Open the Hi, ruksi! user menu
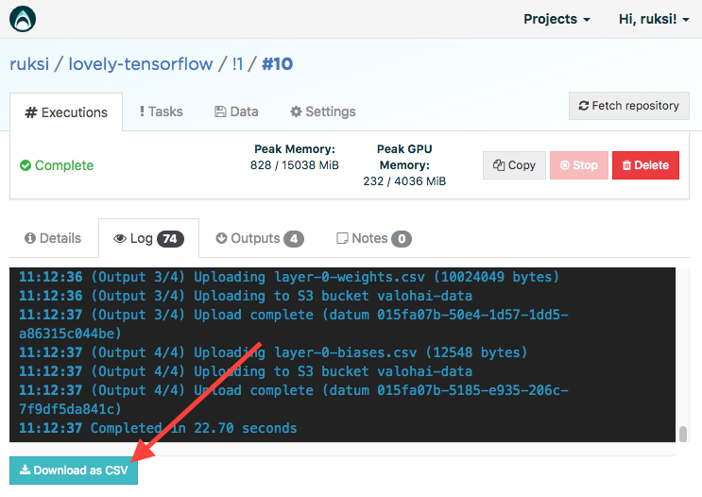This screenshot has height=497, width=702. [654, 19]
